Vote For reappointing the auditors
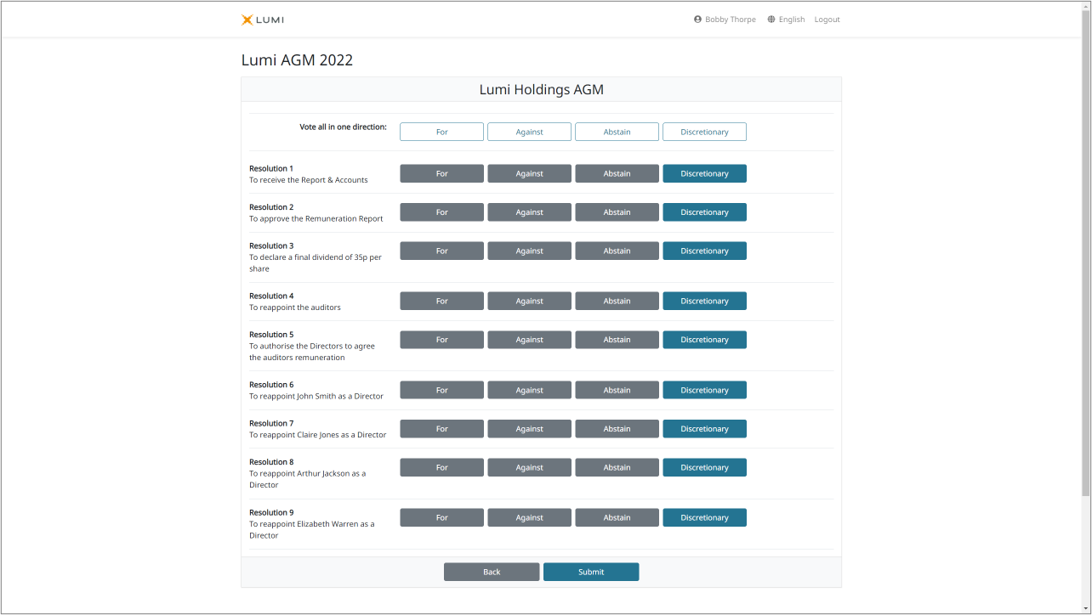The image size is (1092, 615). tap(441, 301)
